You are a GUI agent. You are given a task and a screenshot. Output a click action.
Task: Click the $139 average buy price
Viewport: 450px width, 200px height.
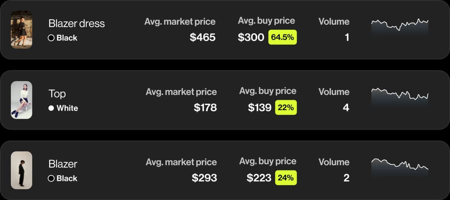click(x=259, y=108)
